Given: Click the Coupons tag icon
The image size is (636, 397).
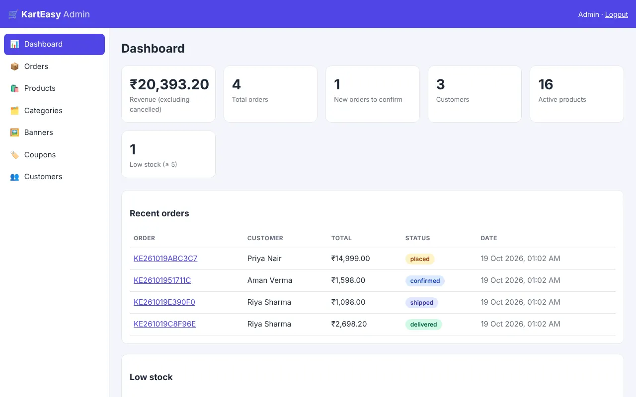Looking at the screenshot, I should [x=14, y=155].
